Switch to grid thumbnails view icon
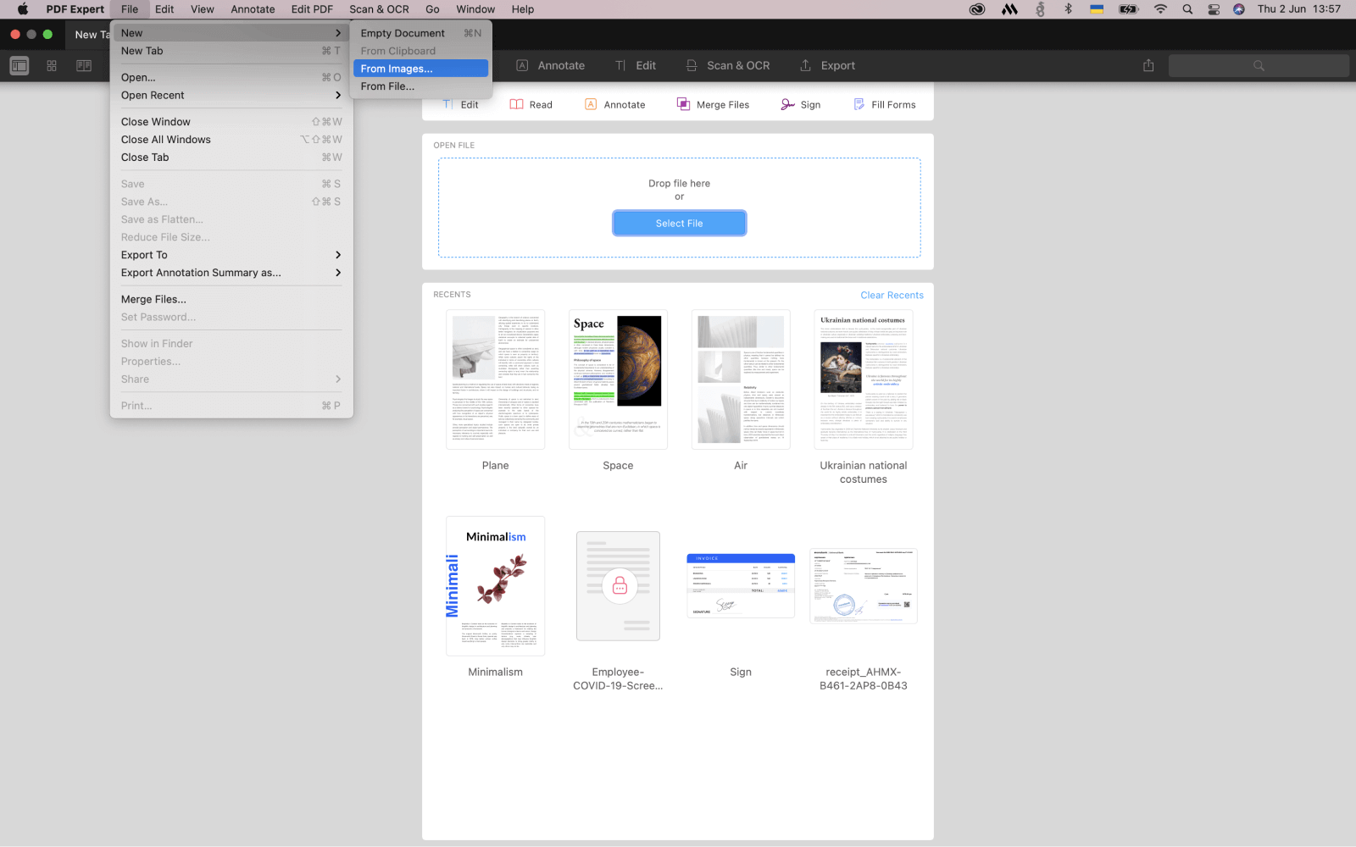 (x=51, y=65)
